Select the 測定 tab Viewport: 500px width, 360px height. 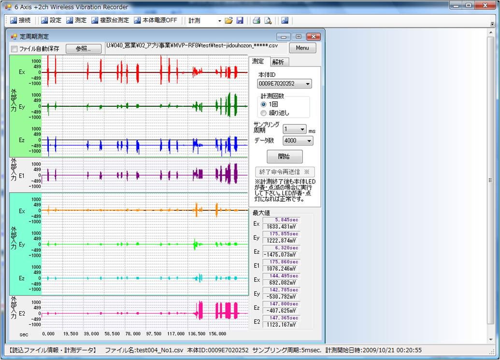pos(258,61)
